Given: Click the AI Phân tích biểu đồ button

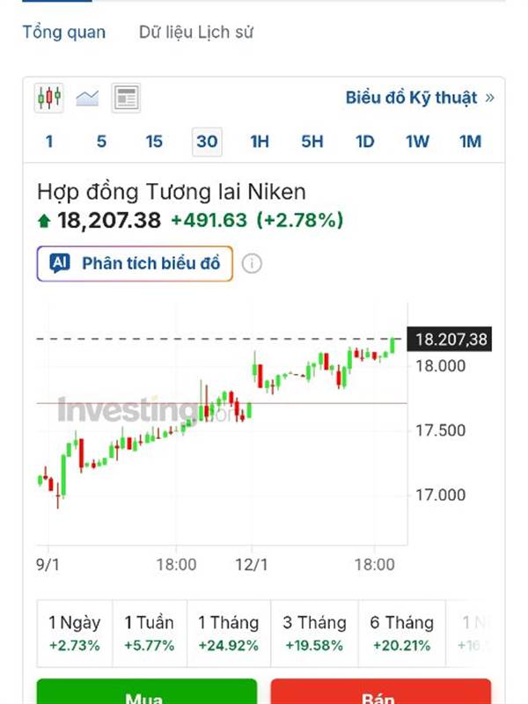Looking at the screenshot, I should (135, 263).
